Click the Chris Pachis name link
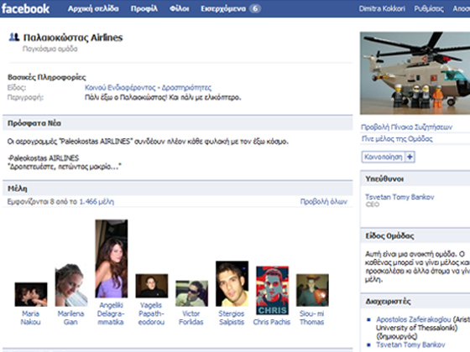Image resolution: width=470 pixels, height=352 pixels. pyautogui.click(x=272, y=322)
